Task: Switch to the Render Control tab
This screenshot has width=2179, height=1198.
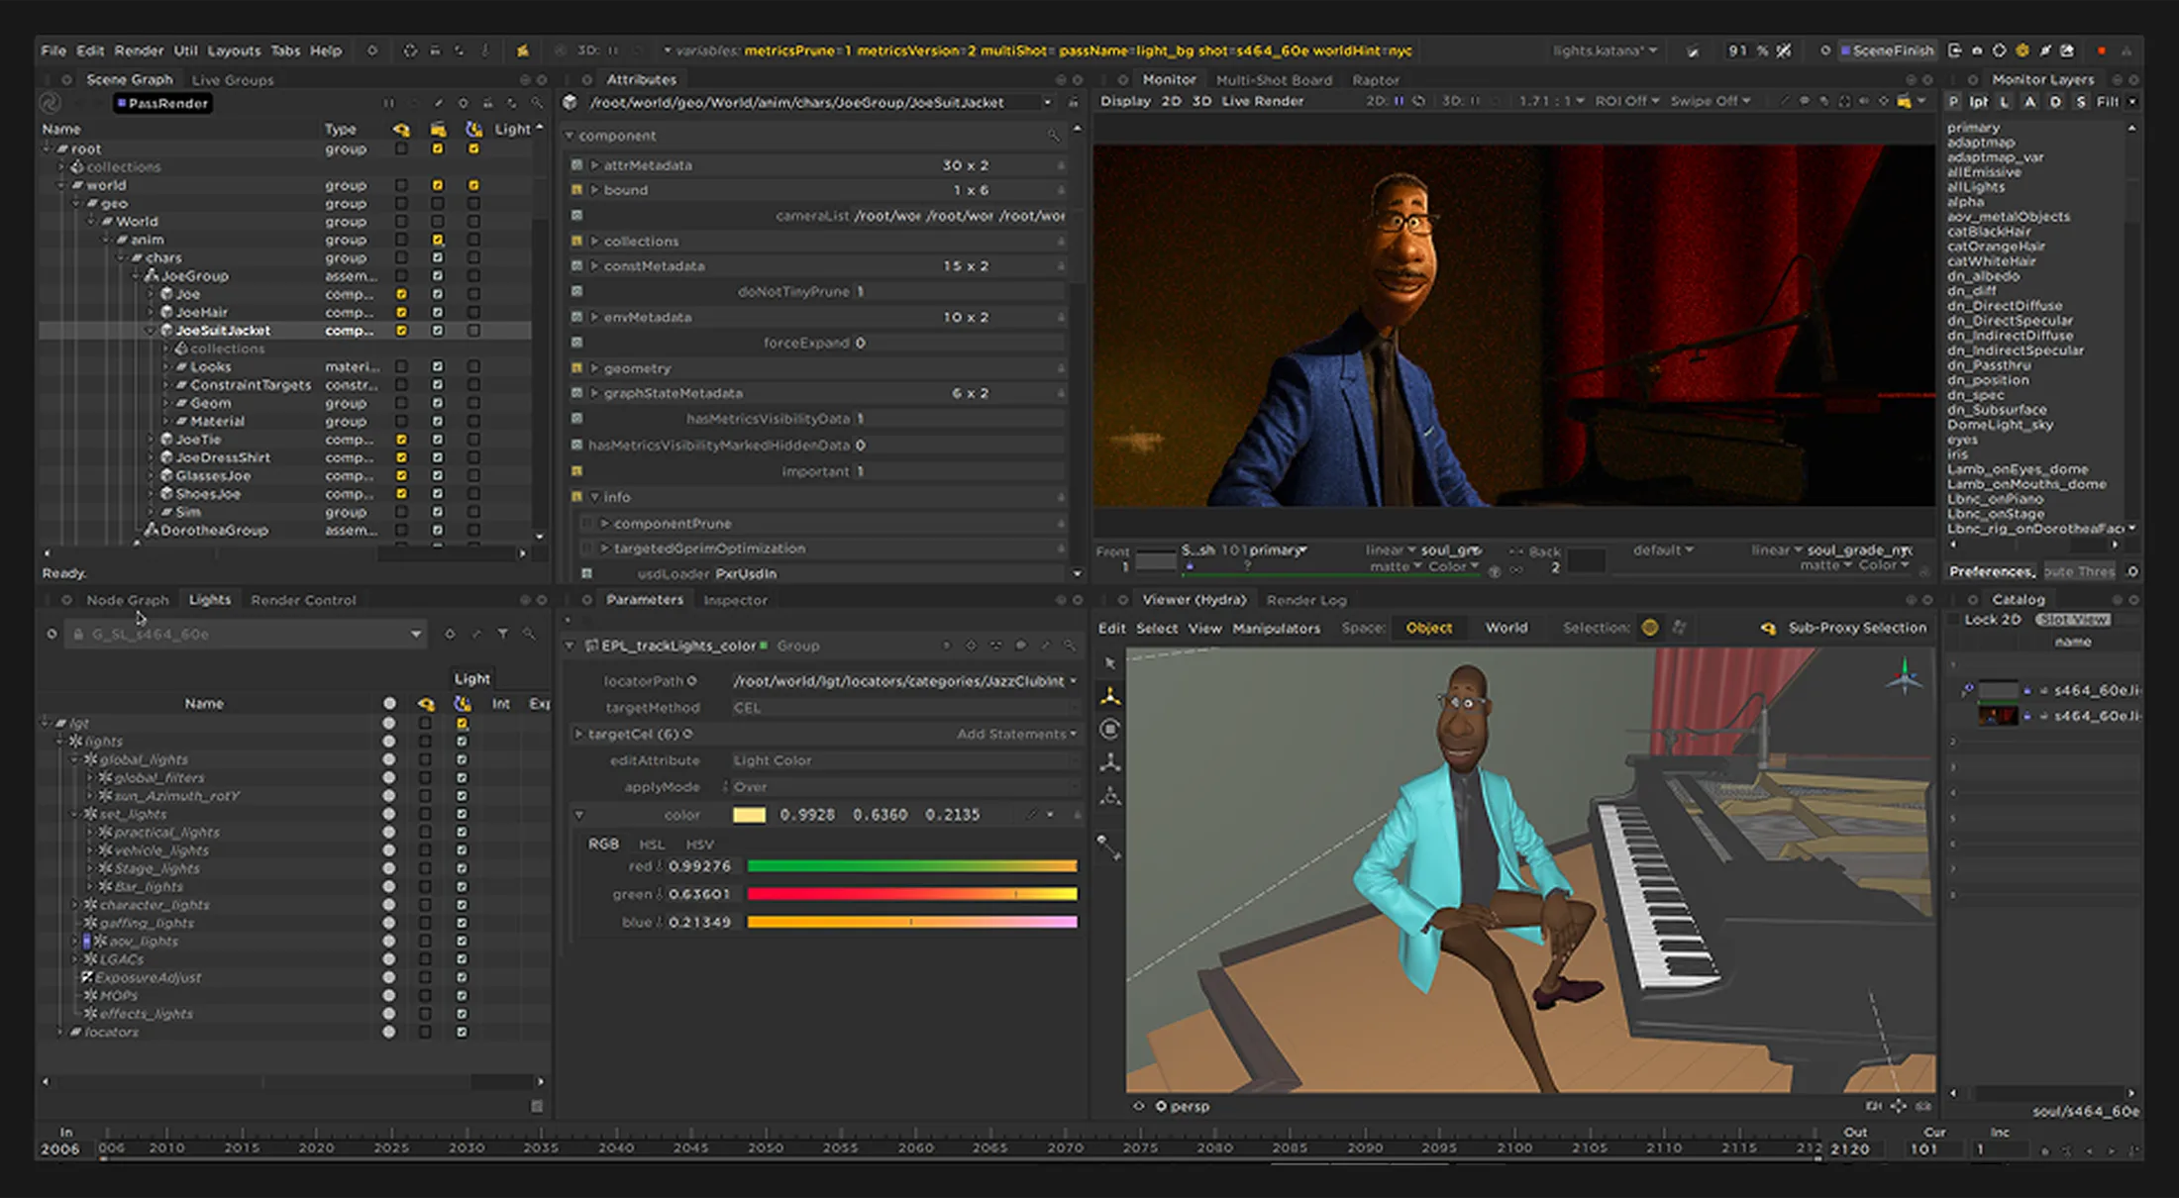Action: (303, 600)
